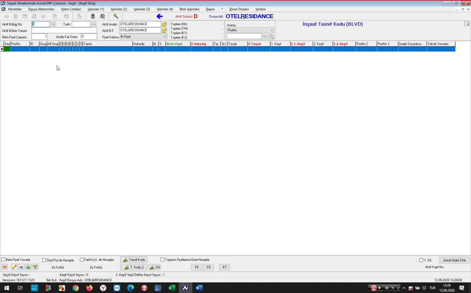
Task: Open the Modüller menu
Action: coord(15,9)
